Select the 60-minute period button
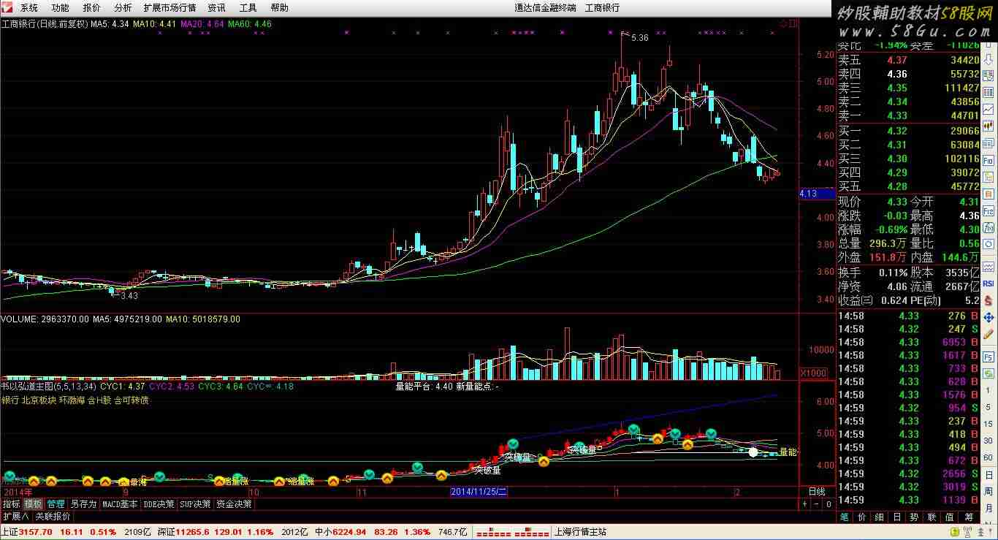 [989, 457]
